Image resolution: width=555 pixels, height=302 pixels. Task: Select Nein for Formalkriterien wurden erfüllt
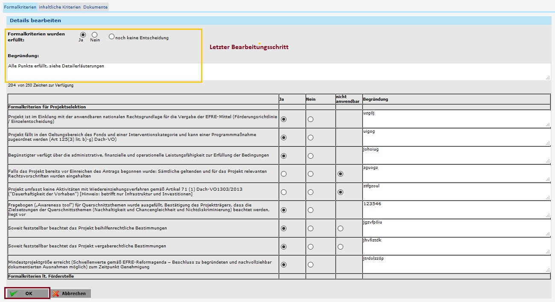[95, 35]
